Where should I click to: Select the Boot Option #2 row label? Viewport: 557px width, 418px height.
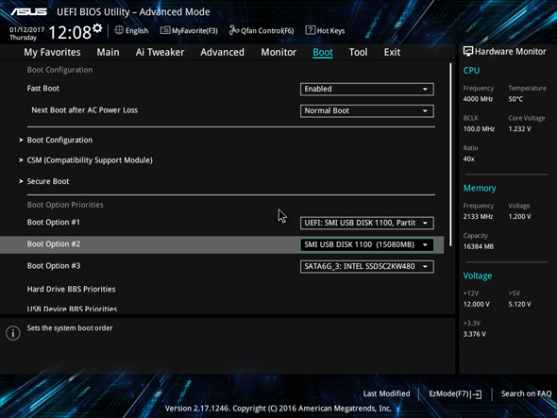pyautogui.click(x=54, y=244)
